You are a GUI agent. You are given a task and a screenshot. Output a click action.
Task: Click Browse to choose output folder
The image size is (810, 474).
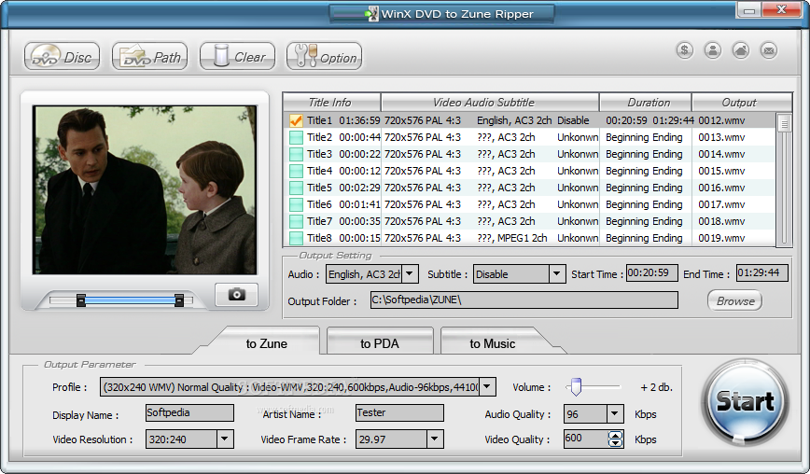coord(734,300)
